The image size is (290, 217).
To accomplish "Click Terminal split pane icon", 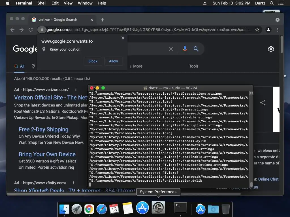I will (251, 93).
